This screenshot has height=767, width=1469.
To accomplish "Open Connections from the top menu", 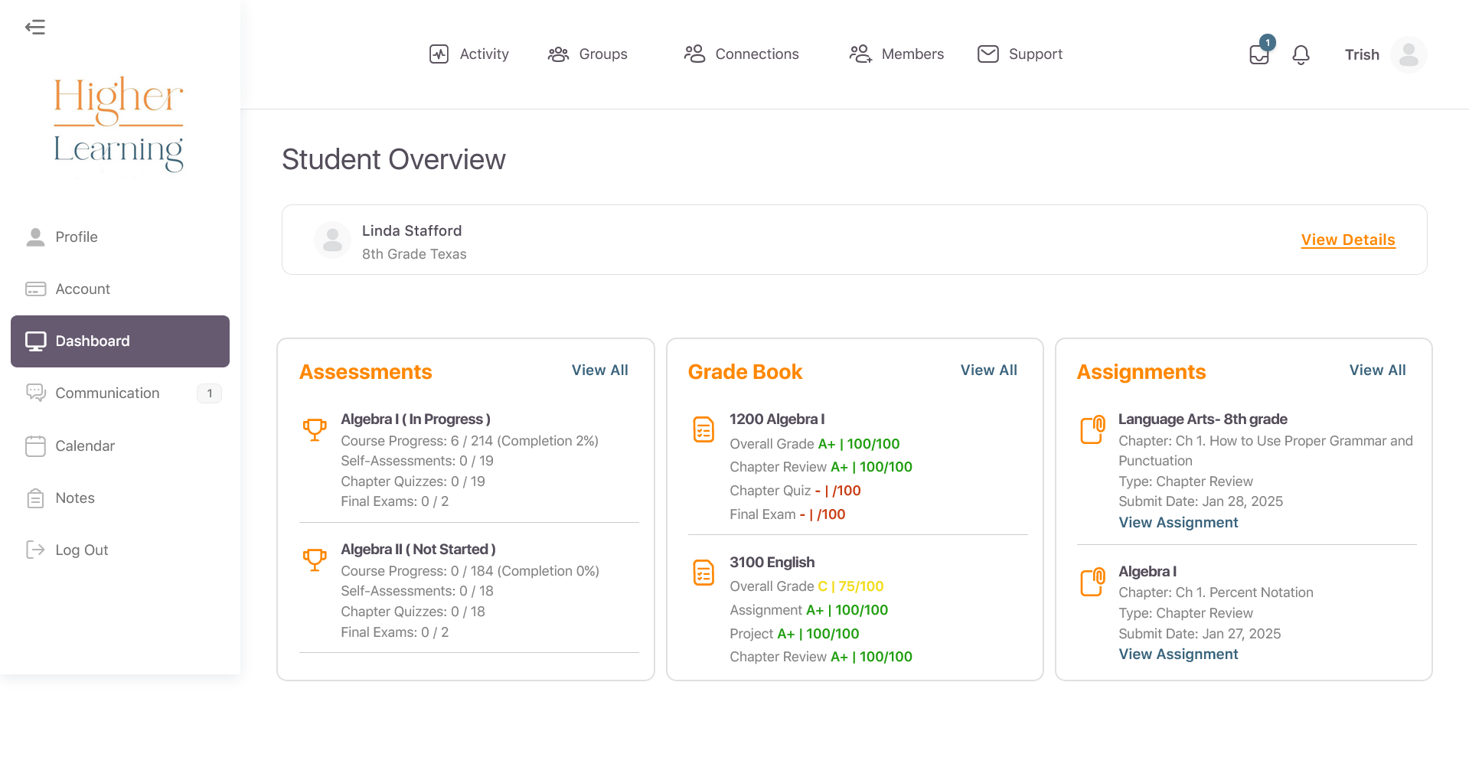I will point(741,54).
